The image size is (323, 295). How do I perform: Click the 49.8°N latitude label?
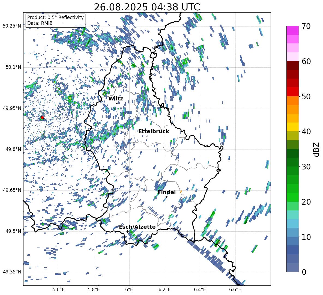[x=13, y=149]
